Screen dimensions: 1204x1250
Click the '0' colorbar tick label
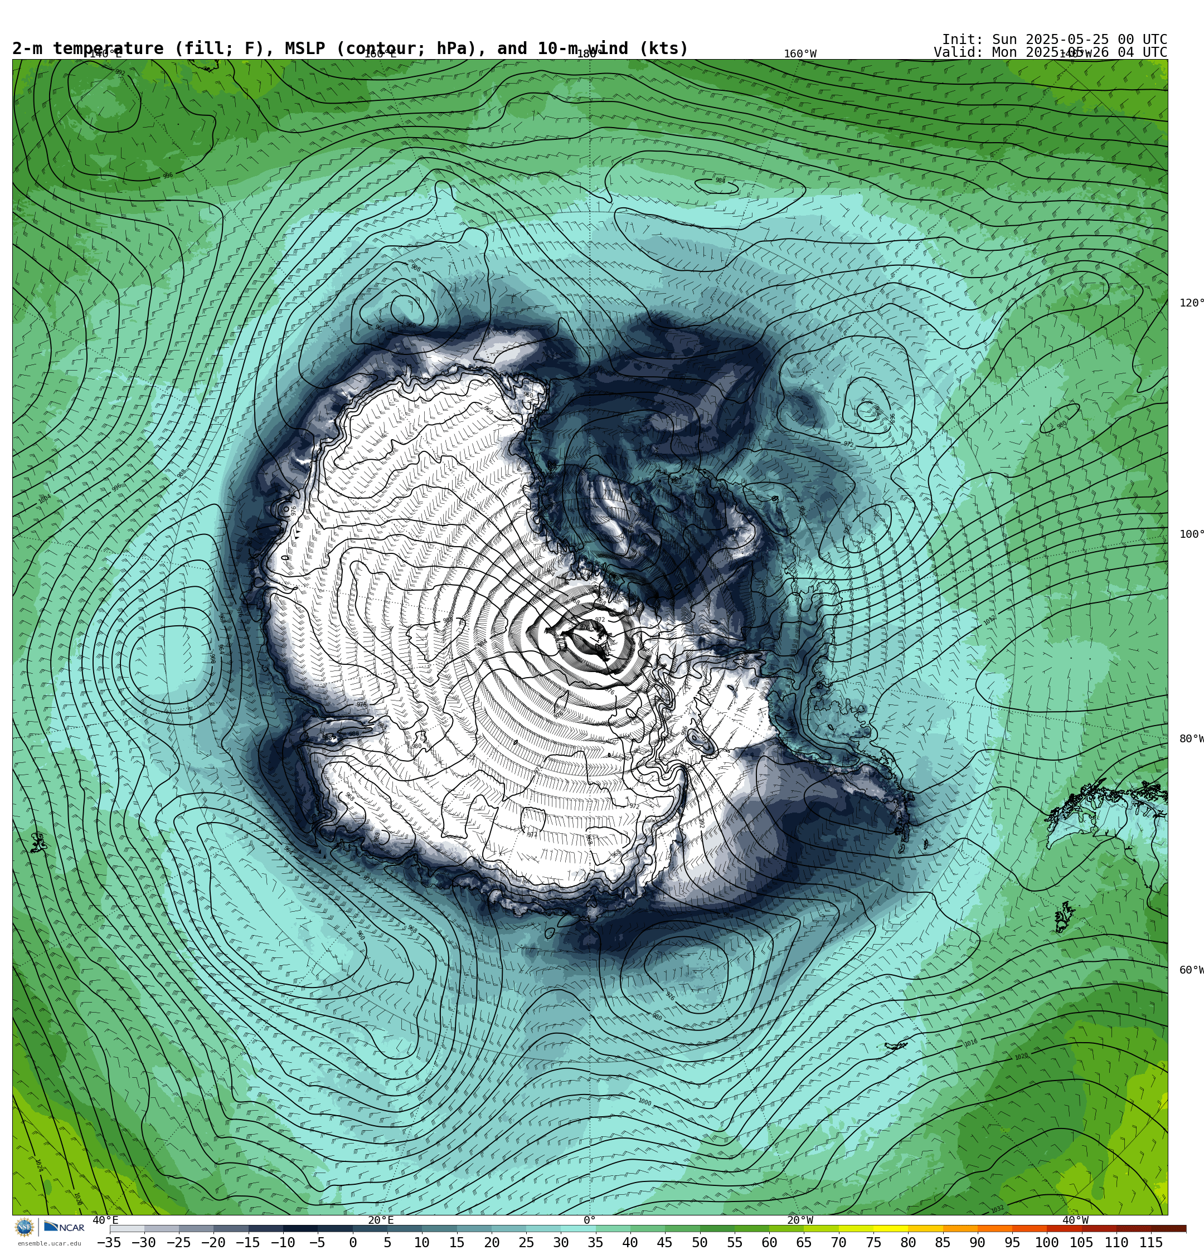pos(352,1242)
